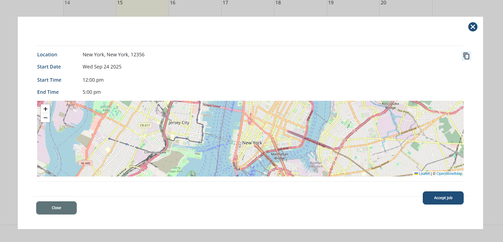Select calendar day 16 behind dialog
Viewport: 503px width, 242px height.
pyautogui.click(x=195, y=8)
